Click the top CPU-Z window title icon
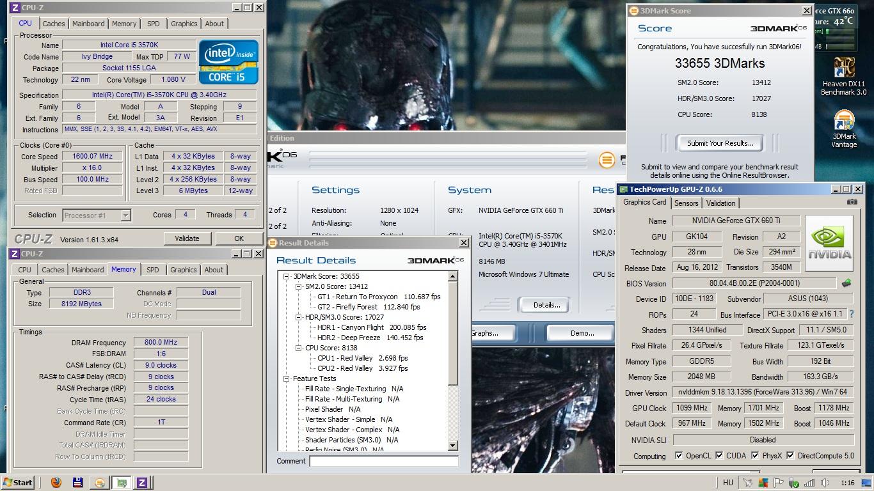This screenshot has height=491, width=874. [15, 8]
